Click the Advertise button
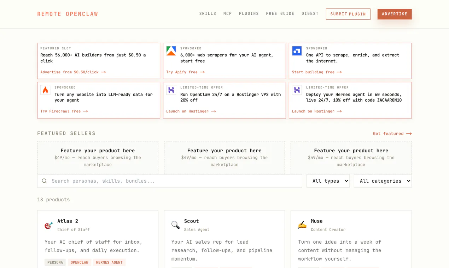This screenshot has height=268, width=449. pyautogui.click(x=395, y=14)
